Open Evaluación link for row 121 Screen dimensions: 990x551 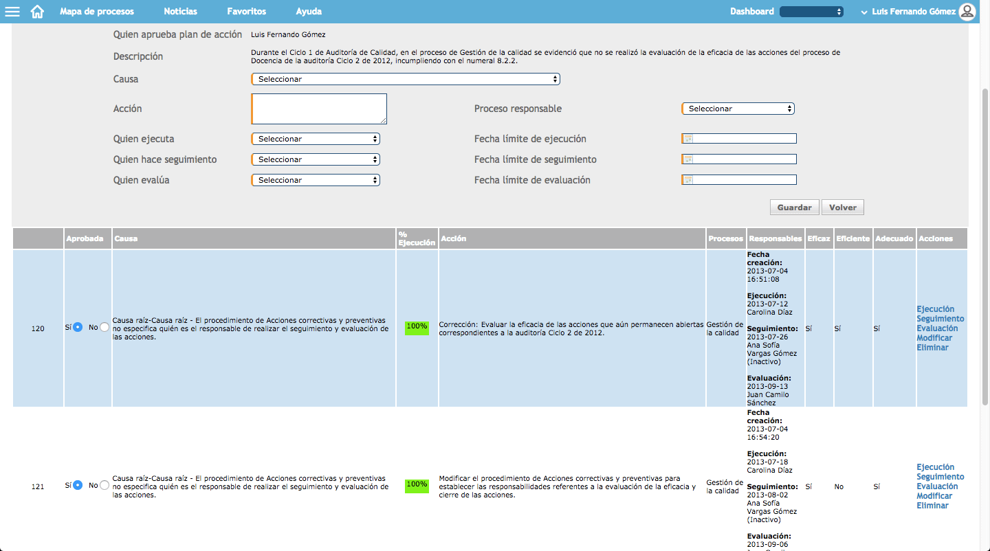tap(937, 486)
